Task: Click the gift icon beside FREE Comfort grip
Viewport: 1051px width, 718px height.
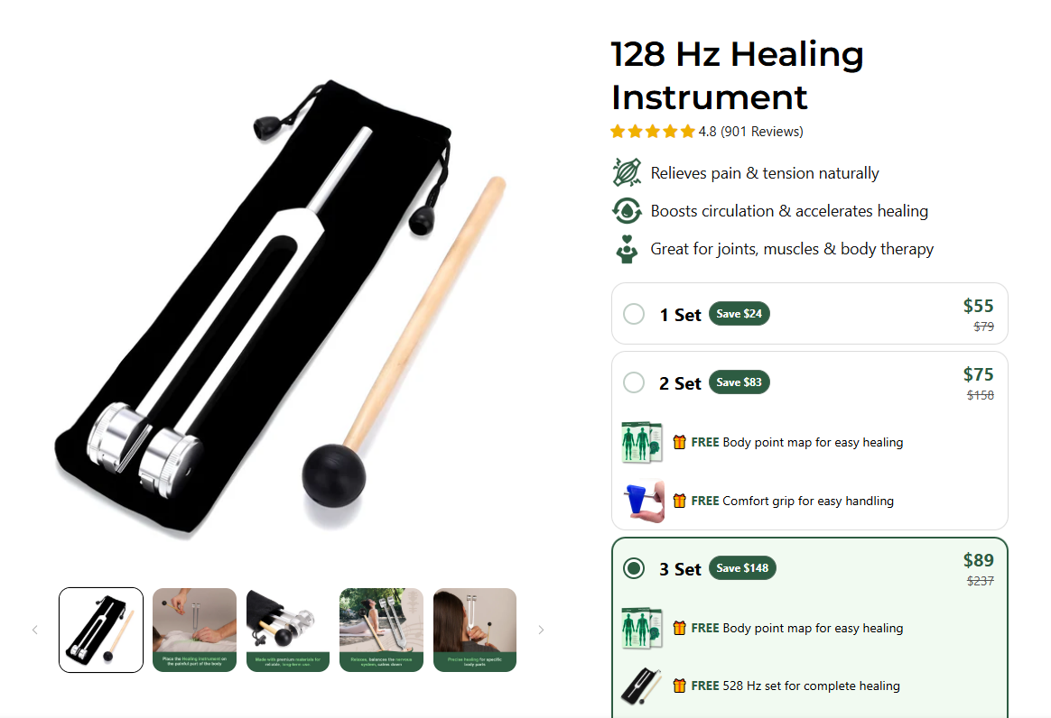Action: (679, 501)
